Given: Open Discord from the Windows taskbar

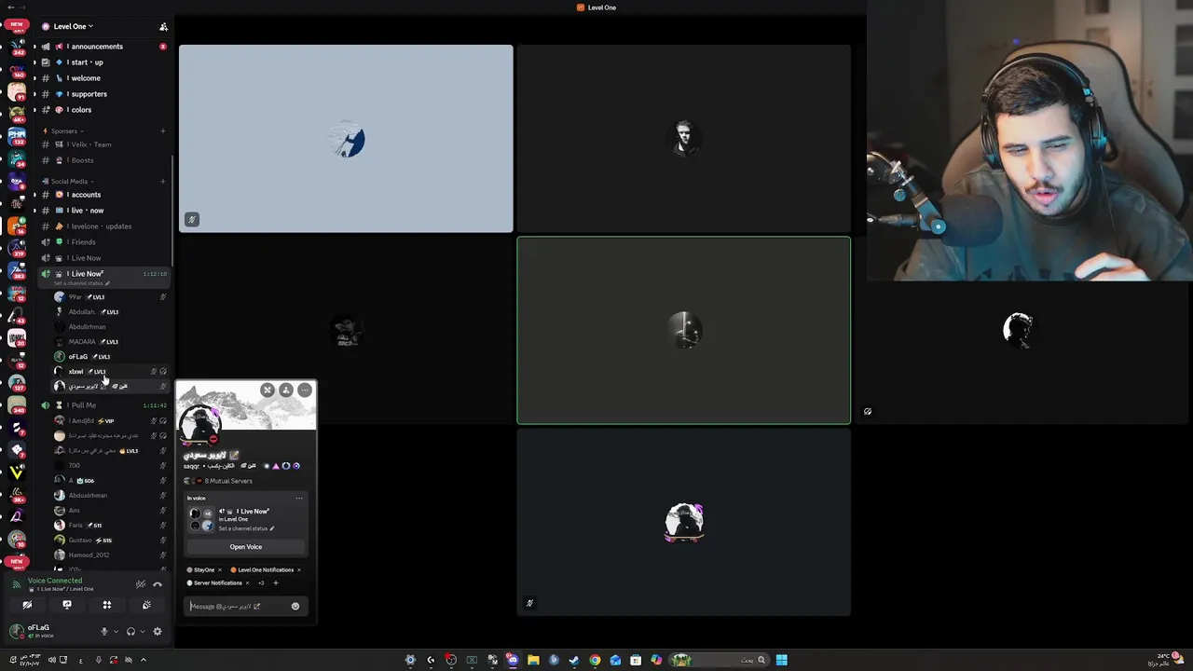Looking at the screenshot, I should tap(512, 660).
